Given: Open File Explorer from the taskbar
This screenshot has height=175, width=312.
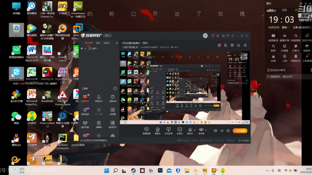Looking at the screenshot, I should [x=187, y=170].
